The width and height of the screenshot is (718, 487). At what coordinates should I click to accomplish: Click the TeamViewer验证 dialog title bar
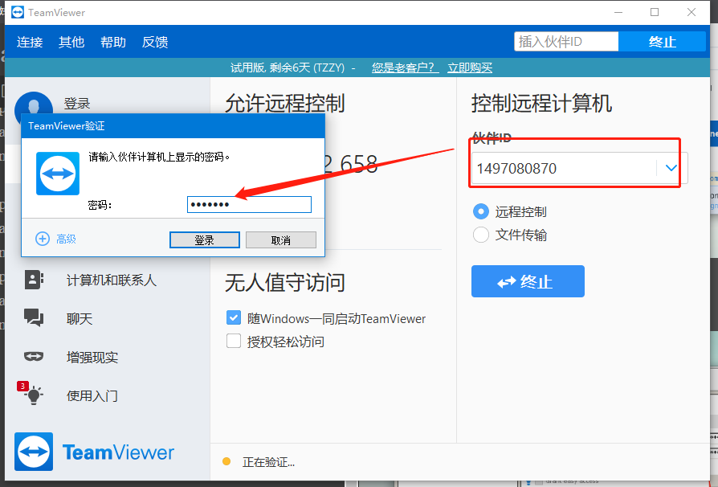coord(173,126)
